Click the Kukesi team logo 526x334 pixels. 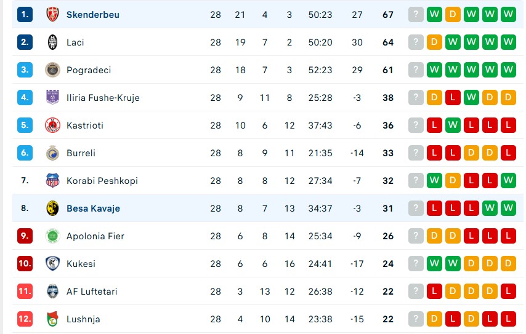point(53,264)
